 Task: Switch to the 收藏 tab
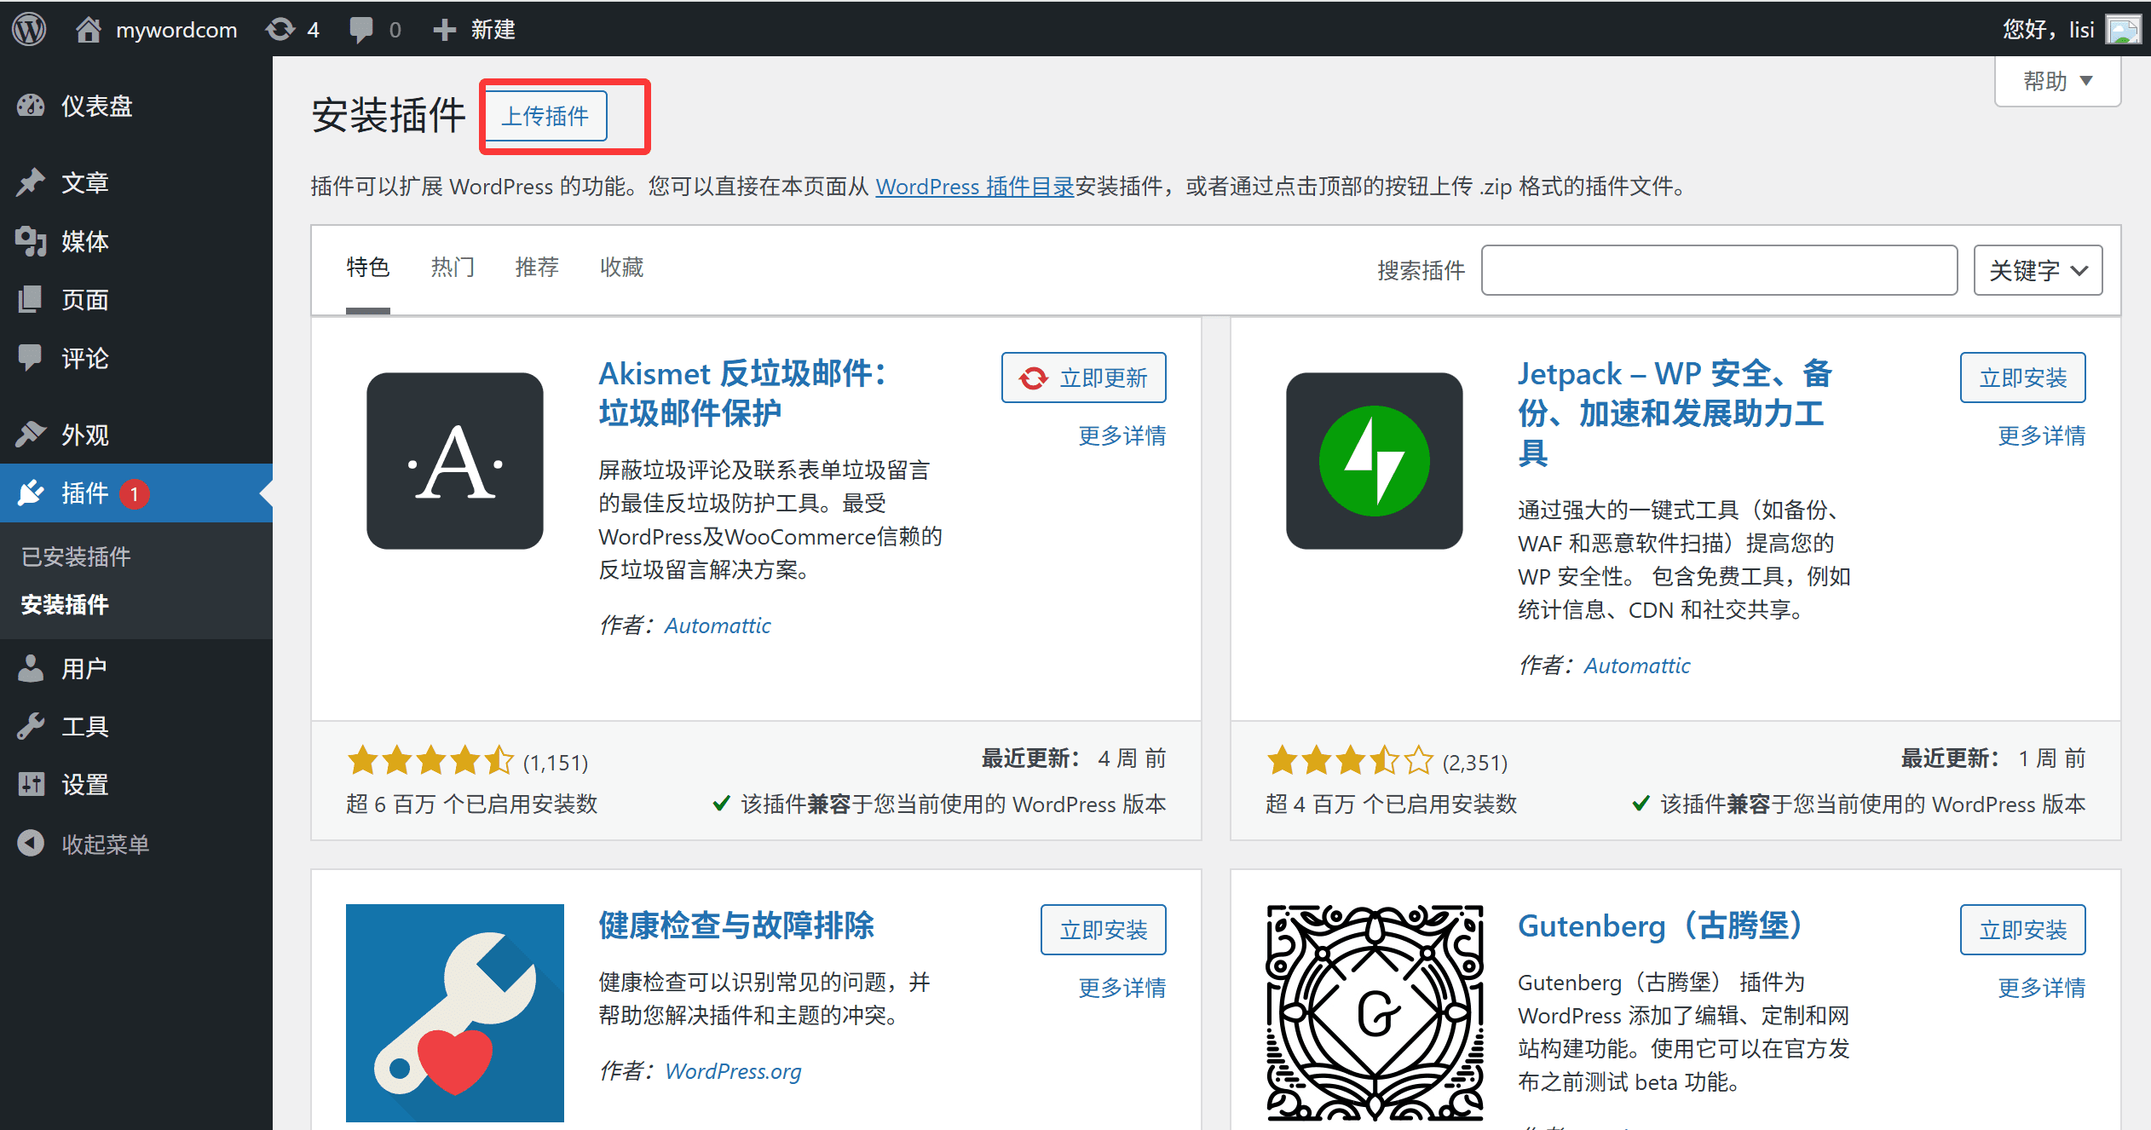(x=621, y=268)
